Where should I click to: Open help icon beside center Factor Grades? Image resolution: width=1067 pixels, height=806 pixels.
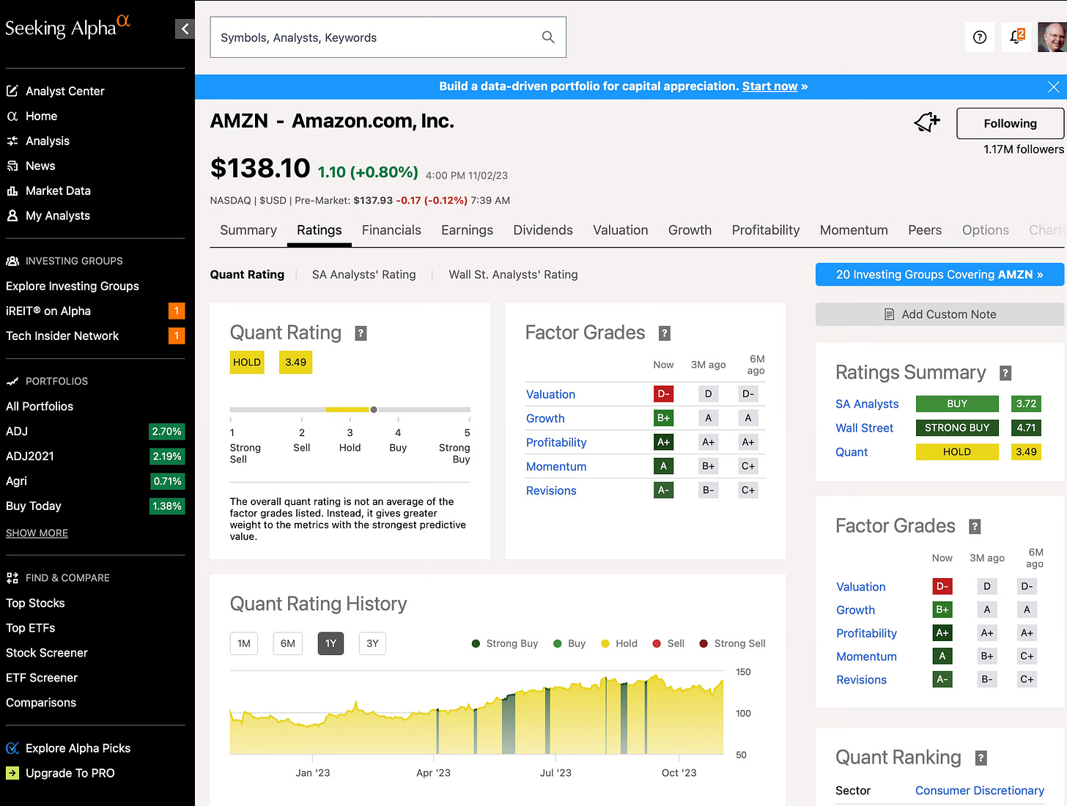point(665,333)
